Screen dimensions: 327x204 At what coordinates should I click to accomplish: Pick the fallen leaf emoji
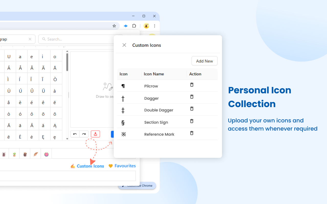[x=36, y=154]
